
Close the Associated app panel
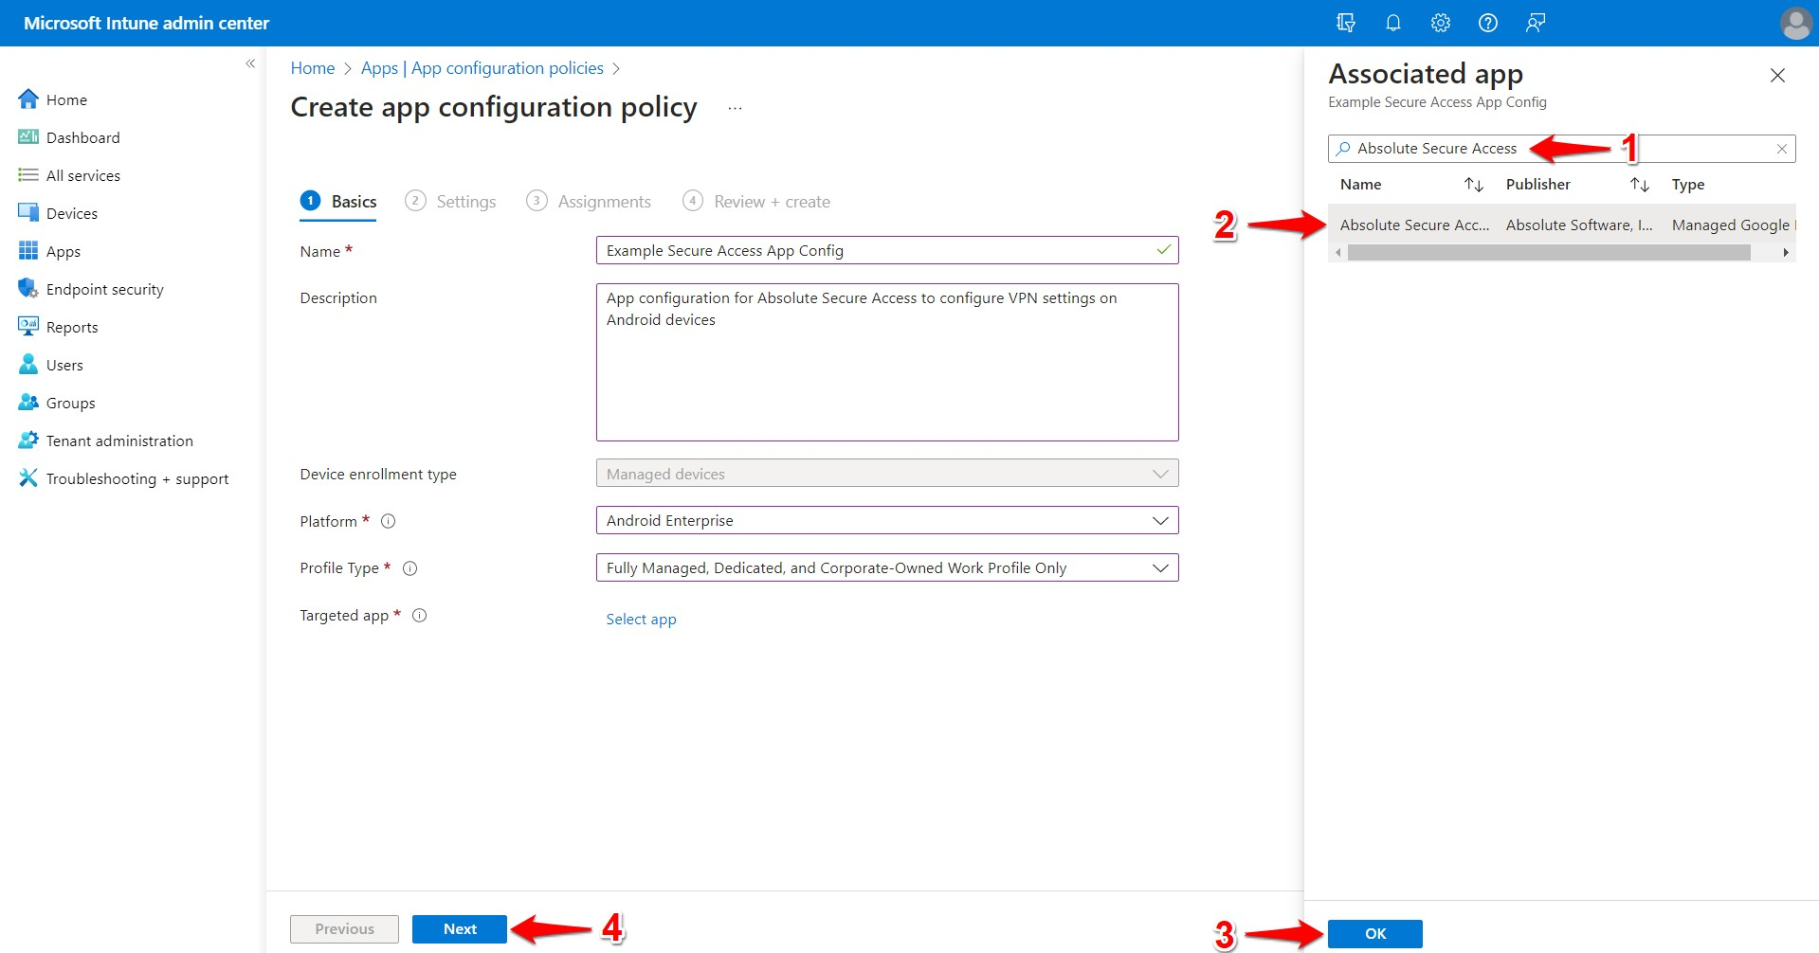pyautogui.click(x=1776, y=75)
